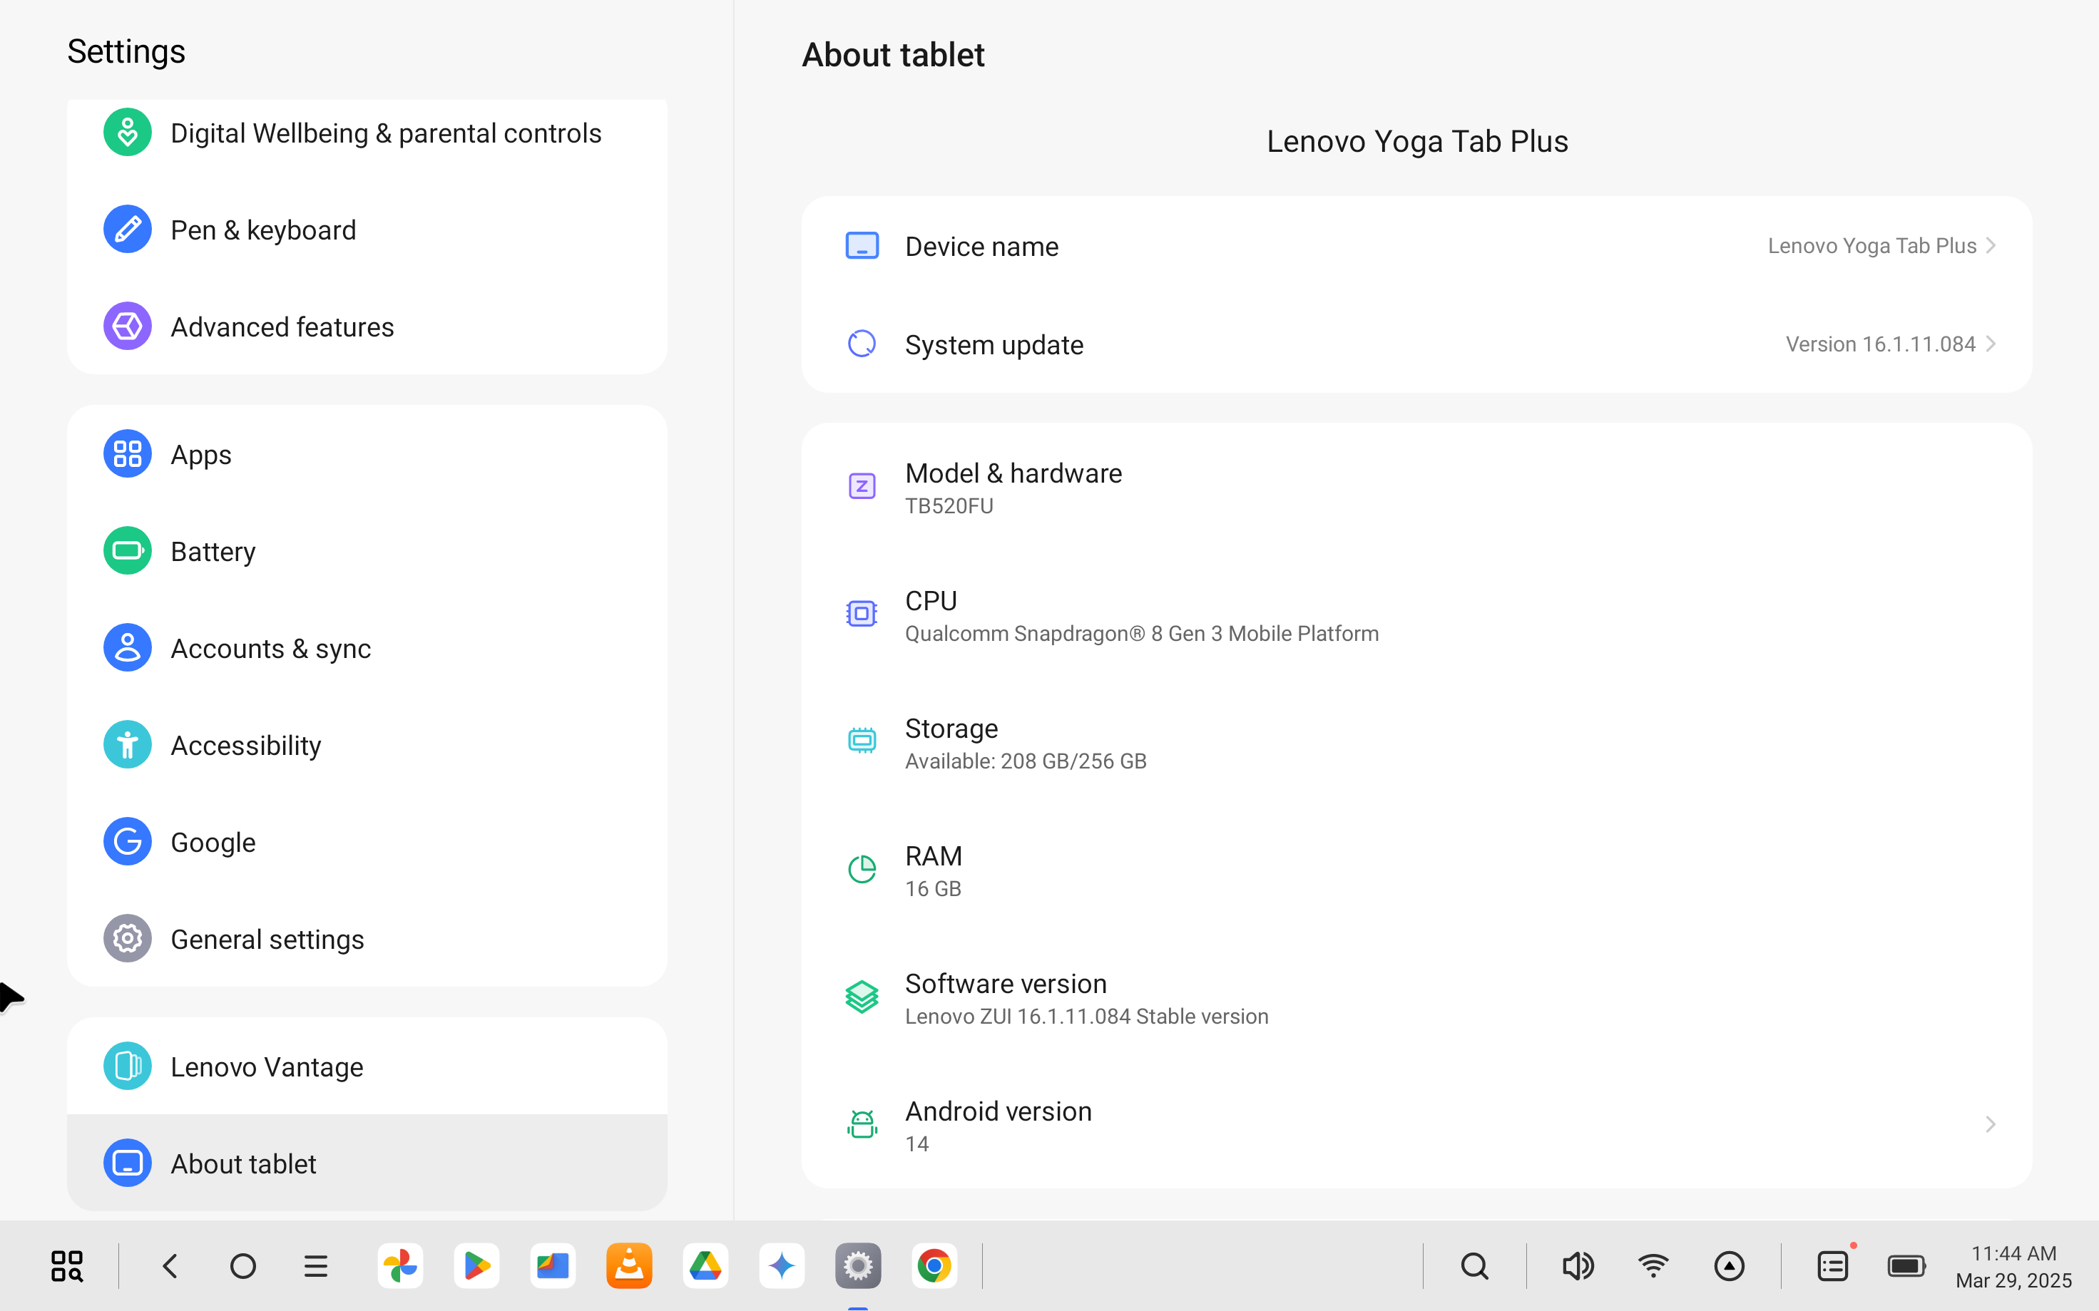The width and height of the screenshot is (2099, 1311).
Task: Expand System update version chevron
Action: tap(1991, 344)
